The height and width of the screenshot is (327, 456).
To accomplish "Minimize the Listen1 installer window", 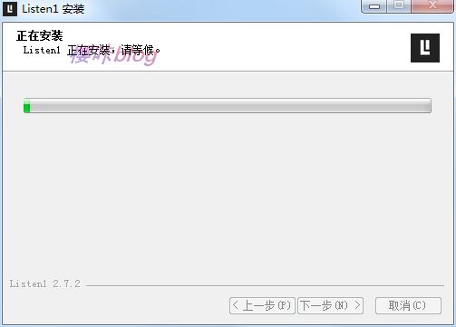I will tap(374, 6).
